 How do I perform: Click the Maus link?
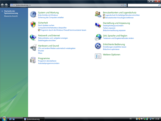point(40,53)
